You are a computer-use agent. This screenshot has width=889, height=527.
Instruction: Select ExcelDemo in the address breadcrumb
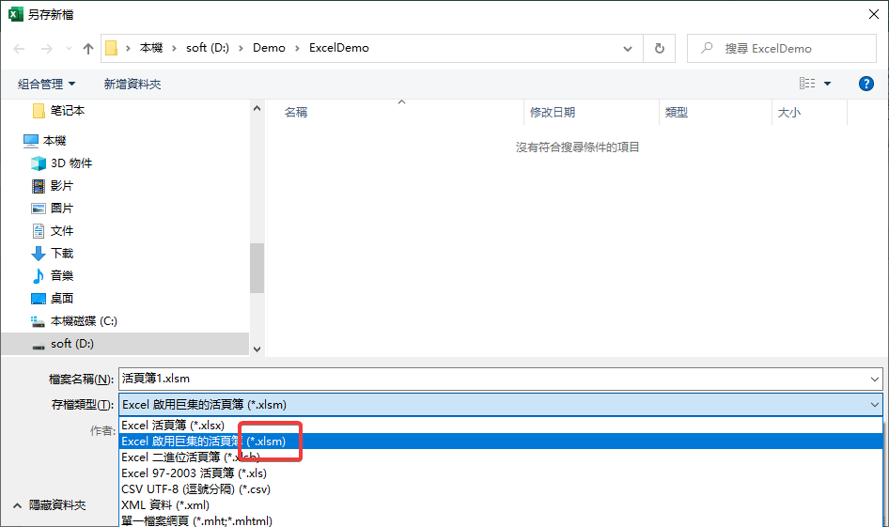coord(339,48)
